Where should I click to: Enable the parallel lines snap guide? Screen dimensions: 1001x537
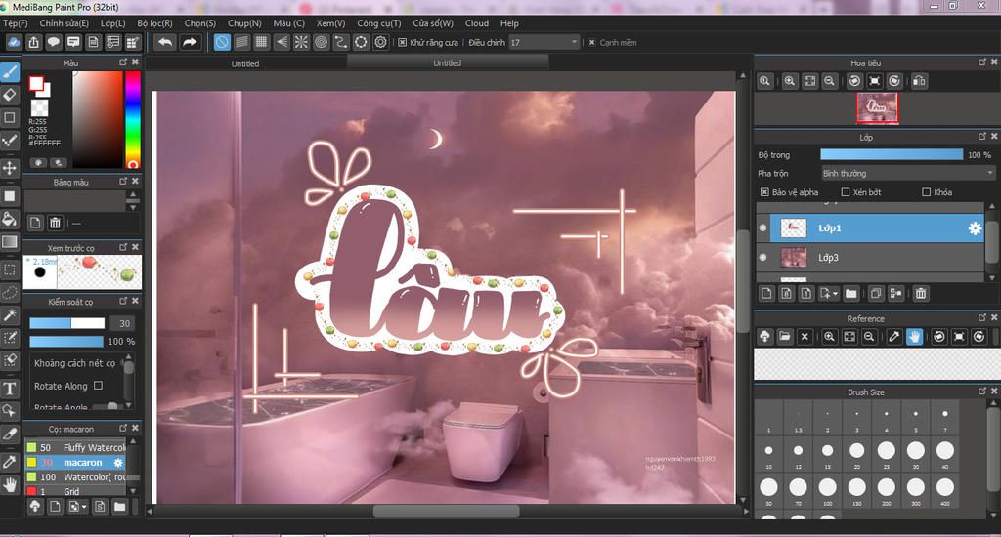[x=241, y=42]
